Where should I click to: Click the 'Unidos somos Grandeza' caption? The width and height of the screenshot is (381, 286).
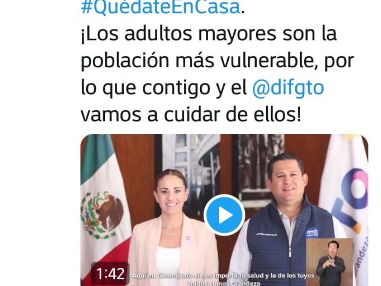point(223,283)
